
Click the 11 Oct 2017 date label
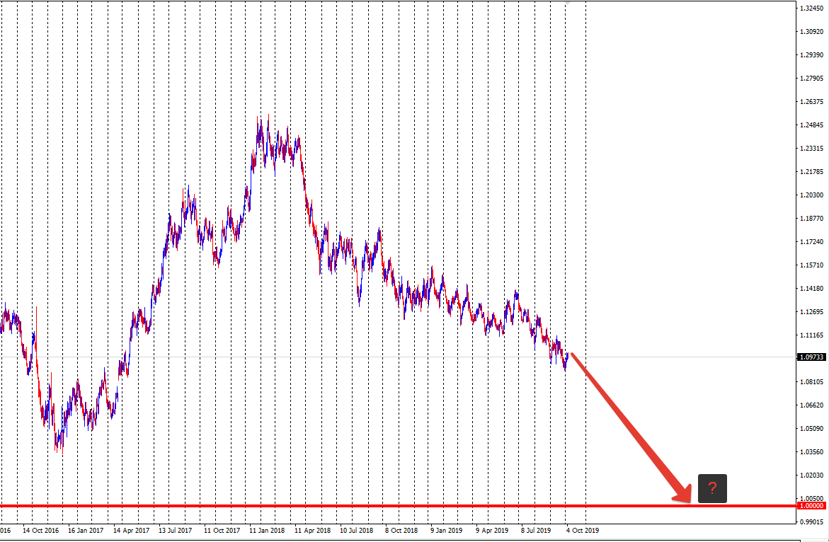(222, 531)
